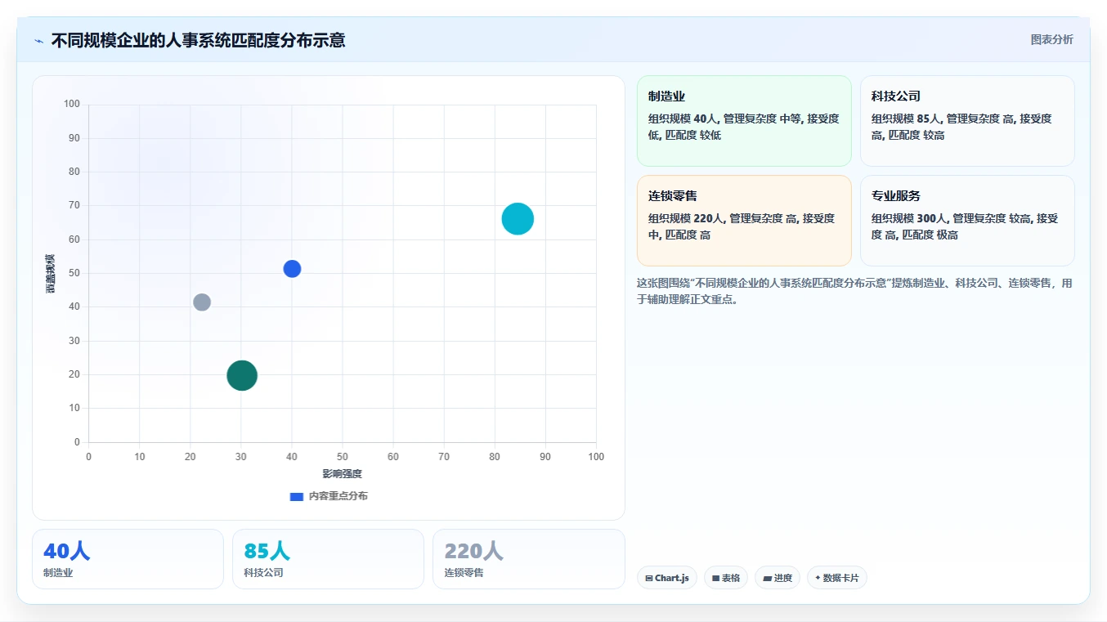Click the lightning icon beside the title
The width and height of the screenshot is (1107, 622).
(x=38, y=41)
